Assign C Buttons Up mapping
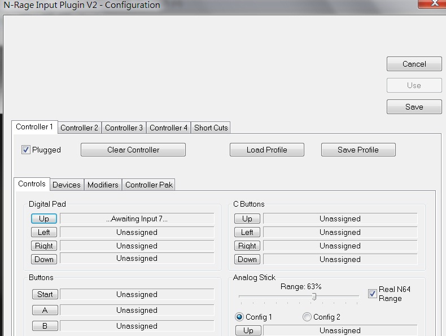 point(247,219)
